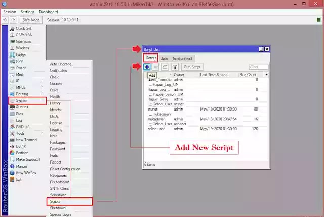Expand the MPLS submenu
324x217 pixels.
pyautogui.click(x=27, y=87)
